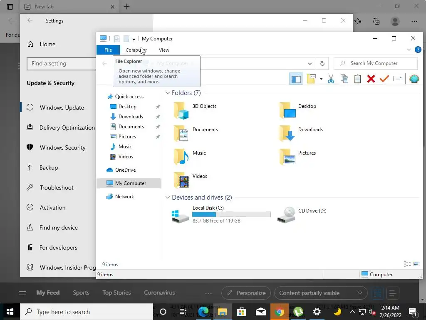Image resolution: width=426 pixels, height=320 pixels.
Task: Click the New folder quick access icon
Action: (x=126, y=39)
